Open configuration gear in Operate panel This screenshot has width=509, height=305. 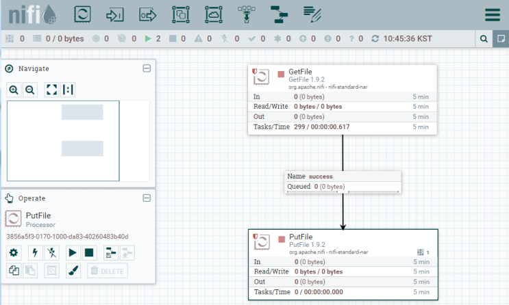tap(14, 253)
